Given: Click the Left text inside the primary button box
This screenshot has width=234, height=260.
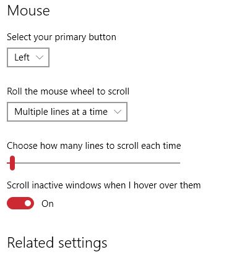Looking at the screenshot, I should [x=22, y=57].
